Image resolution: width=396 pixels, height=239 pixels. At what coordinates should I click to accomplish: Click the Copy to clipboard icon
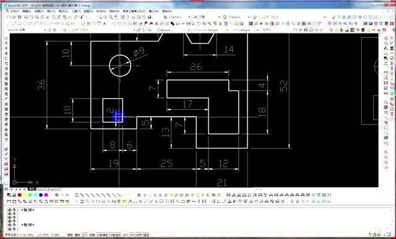tap(54, 17)
